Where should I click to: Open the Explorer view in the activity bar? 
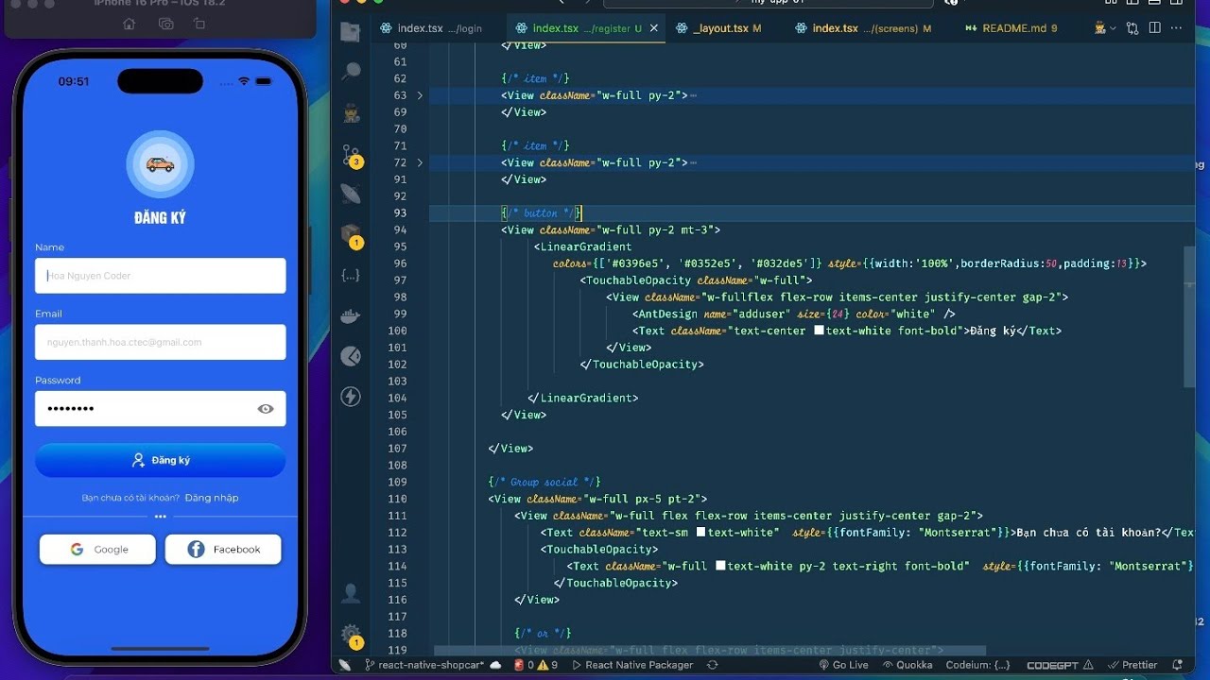pos(351,32)
